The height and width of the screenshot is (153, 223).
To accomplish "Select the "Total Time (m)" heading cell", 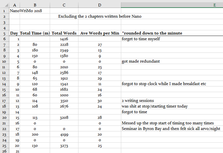I will pos(35,33).
